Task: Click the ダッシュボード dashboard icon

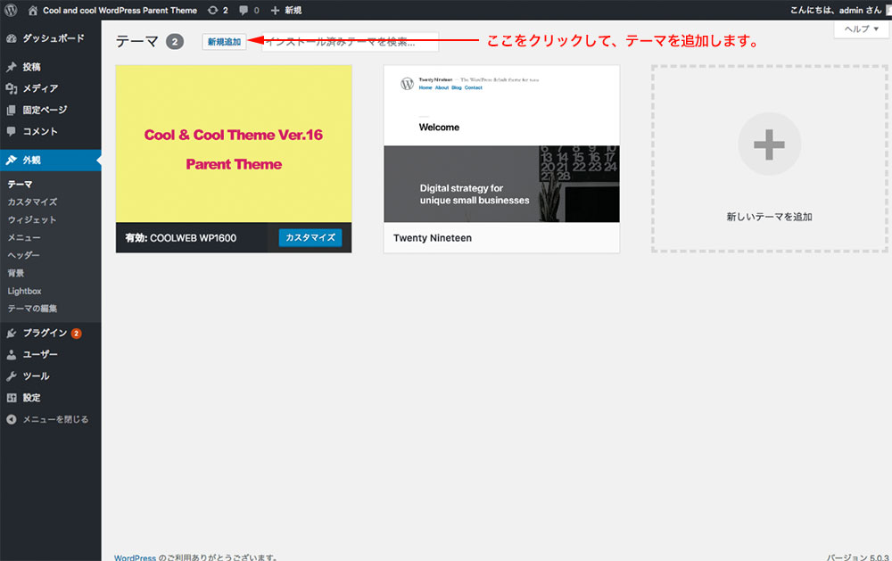Action: [12, 38]
